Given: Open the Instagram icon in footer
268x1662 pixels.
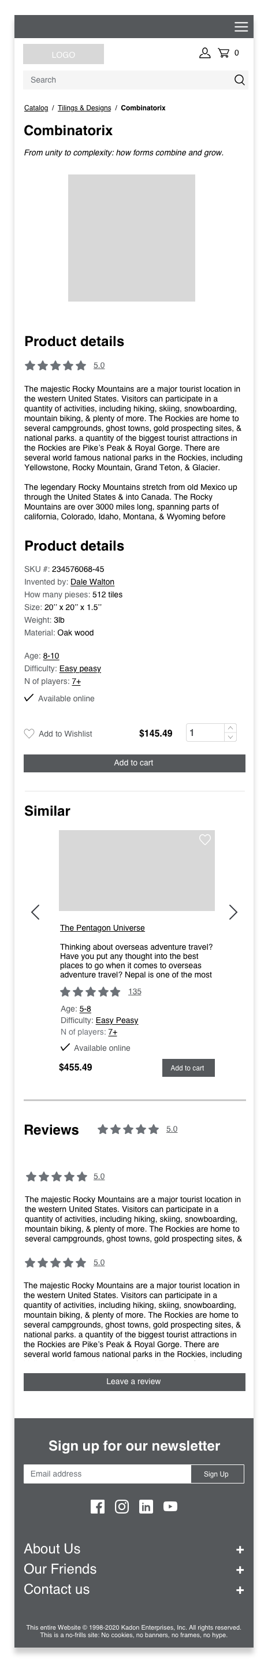Looking at the screenshot, I should tap(122, 1507).
